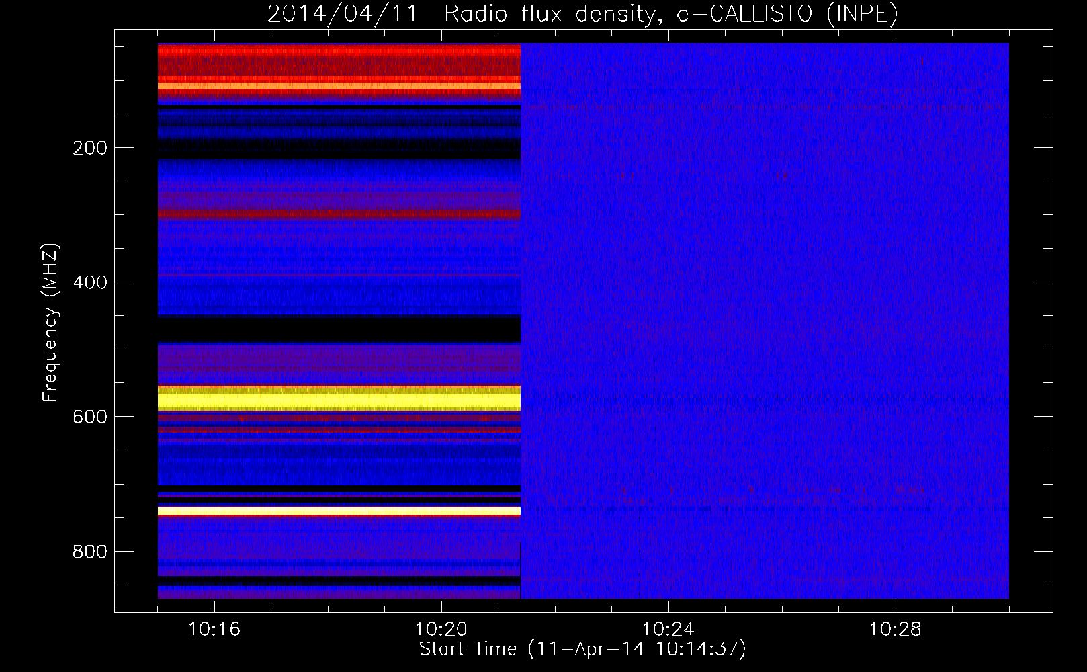Click the '10:16' time tick label

(214, 629)
